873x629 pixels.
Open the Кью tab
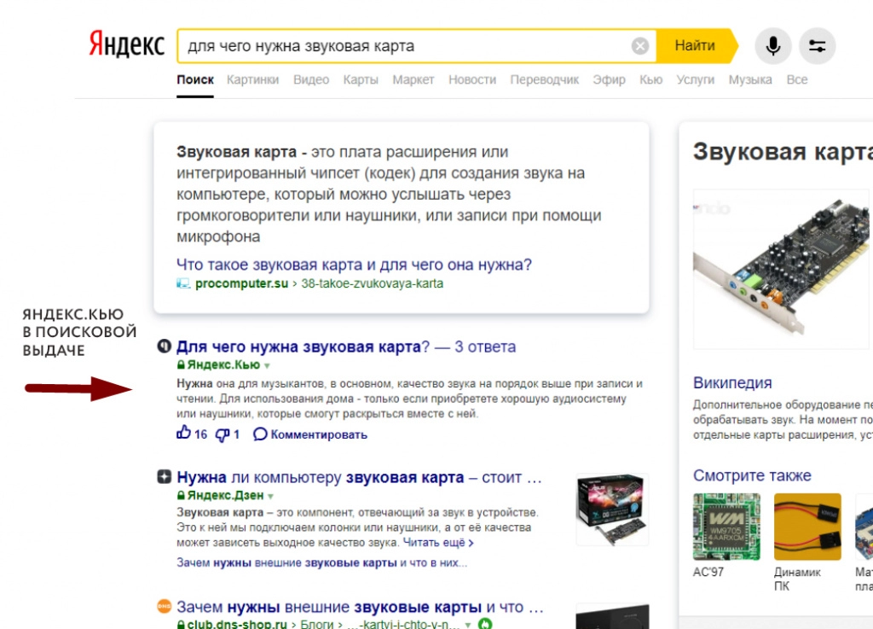(650, 79)
